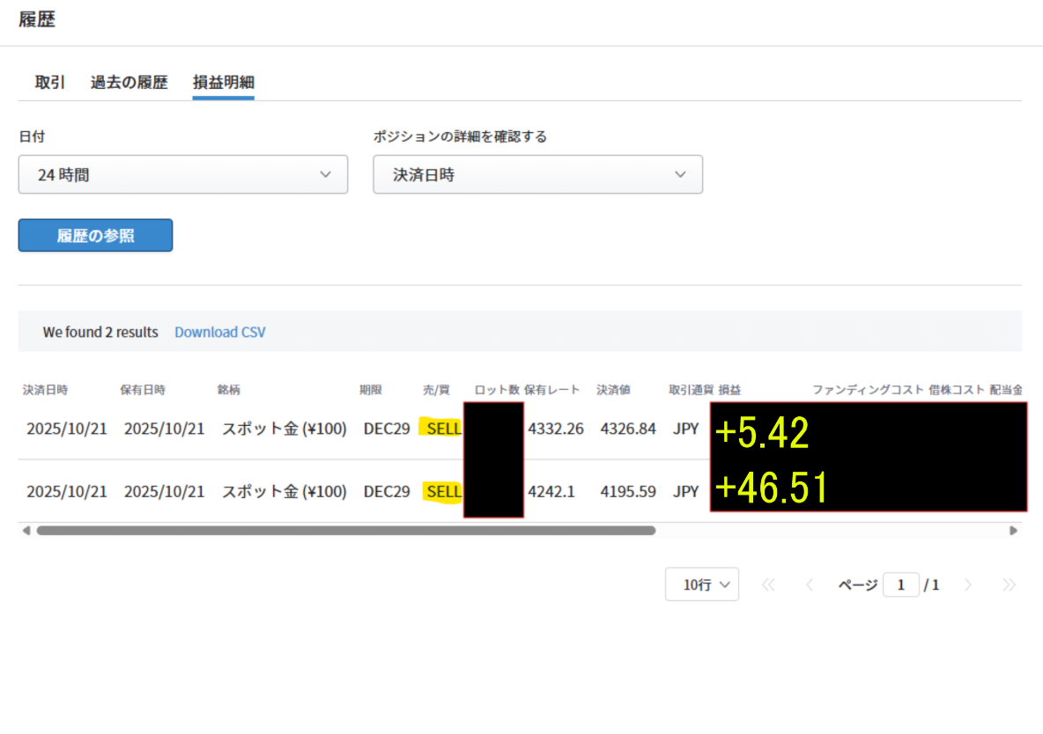Go to the first page icon
1043x734 pixels.
coord(768,584)
